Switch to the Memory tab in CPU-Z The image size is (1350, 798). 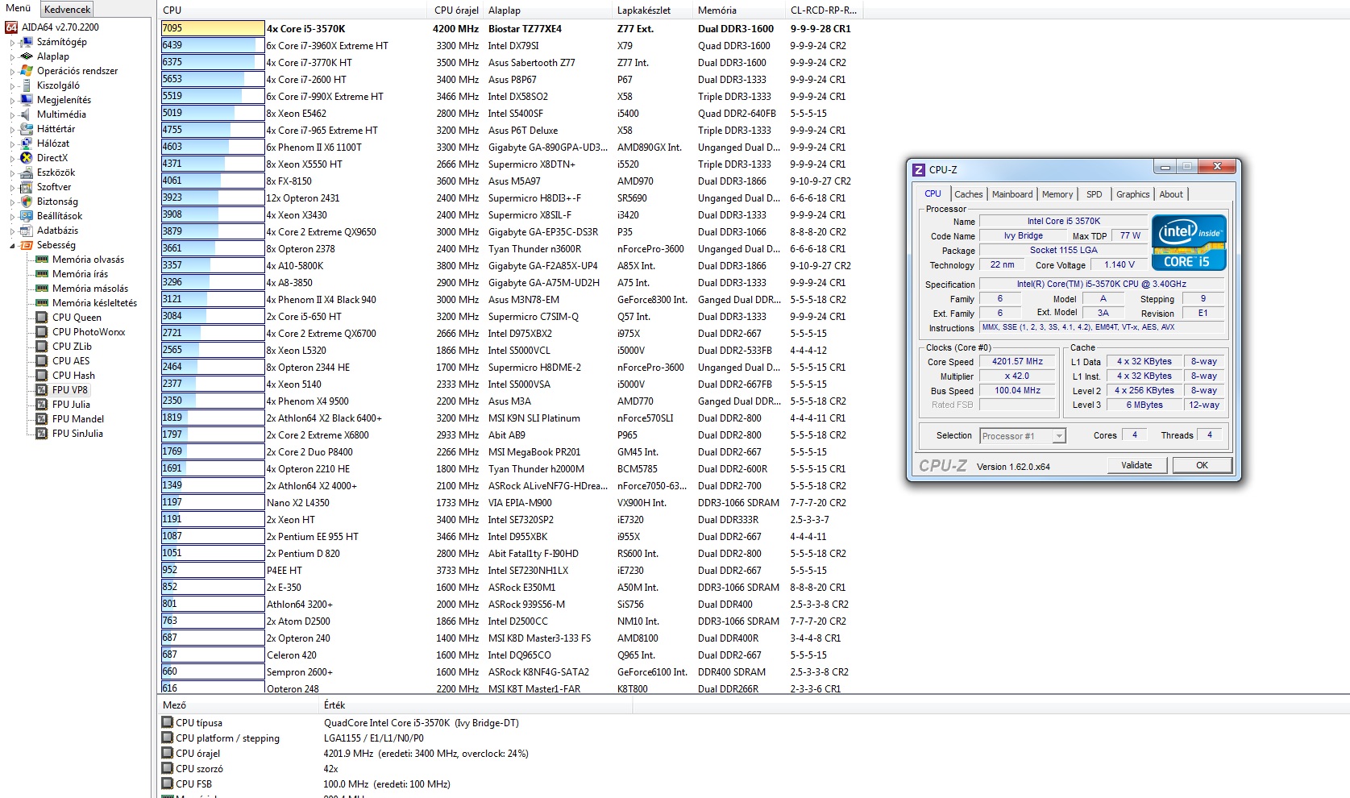click(1057, 194)
